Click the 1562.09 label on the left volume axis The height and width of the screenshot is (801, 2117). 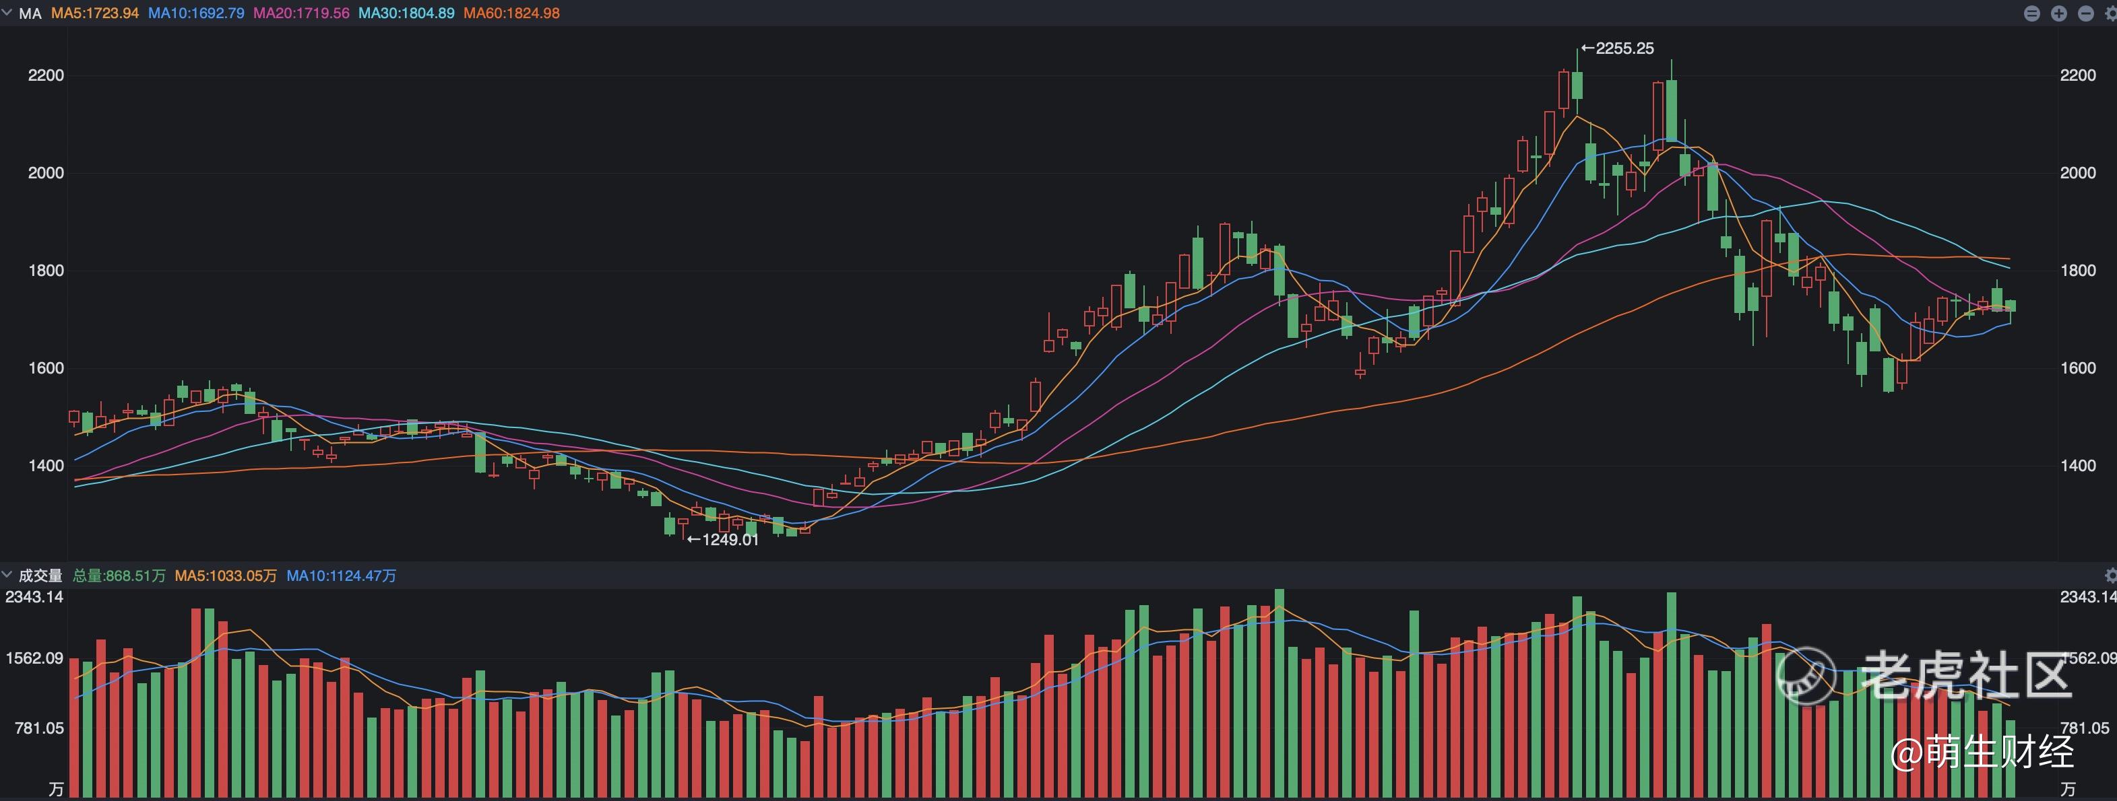click(34, 658)
